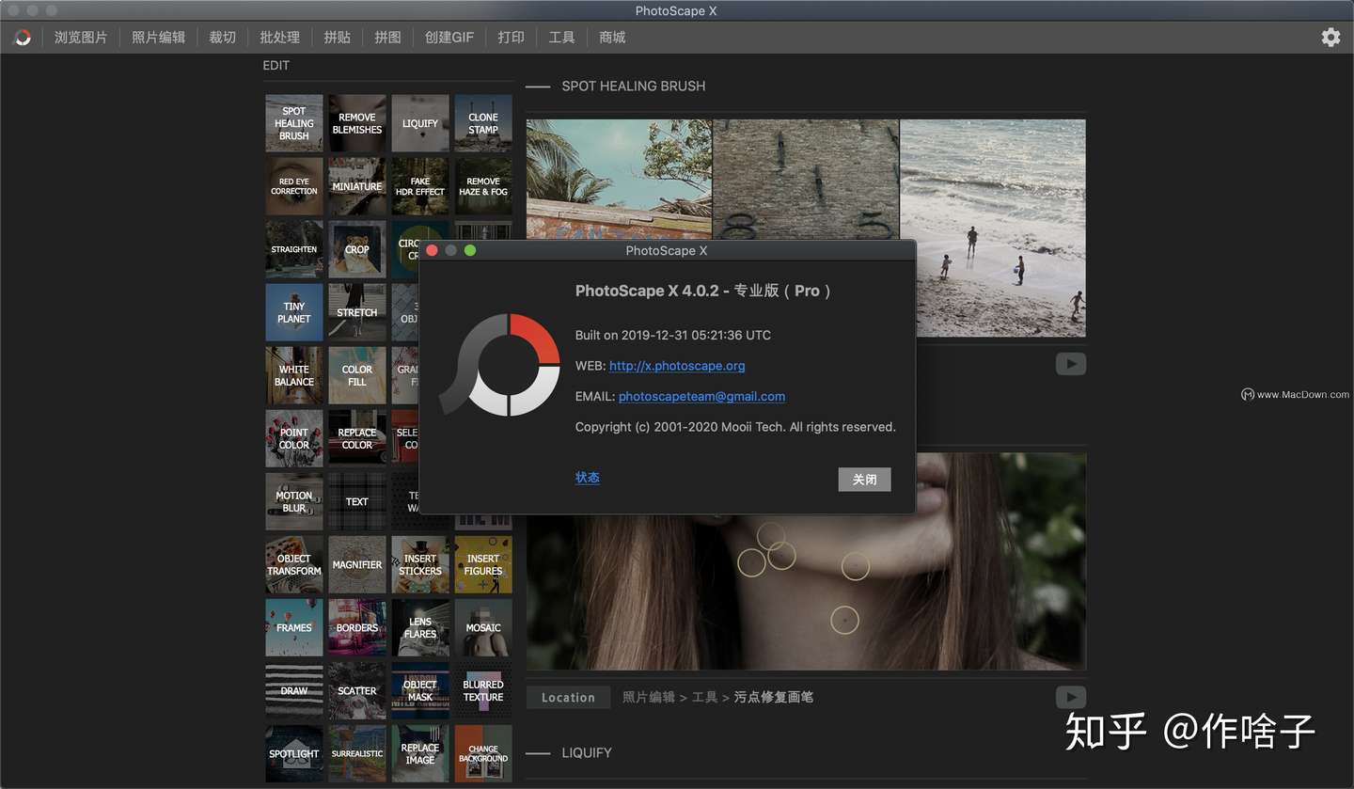Select the Spot Healing Brush tool
1354x789 pixels.
293,122
